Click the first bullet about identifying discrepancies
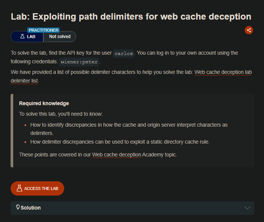The height and width of the screenshot is (222, 264). point(128,125)
